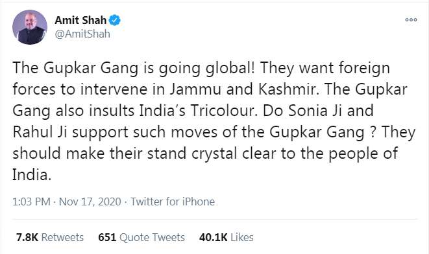Click the question mark after 'Gupkar Gang'
The height and width of the screenshot is (254, 429).
coord(372,132)
